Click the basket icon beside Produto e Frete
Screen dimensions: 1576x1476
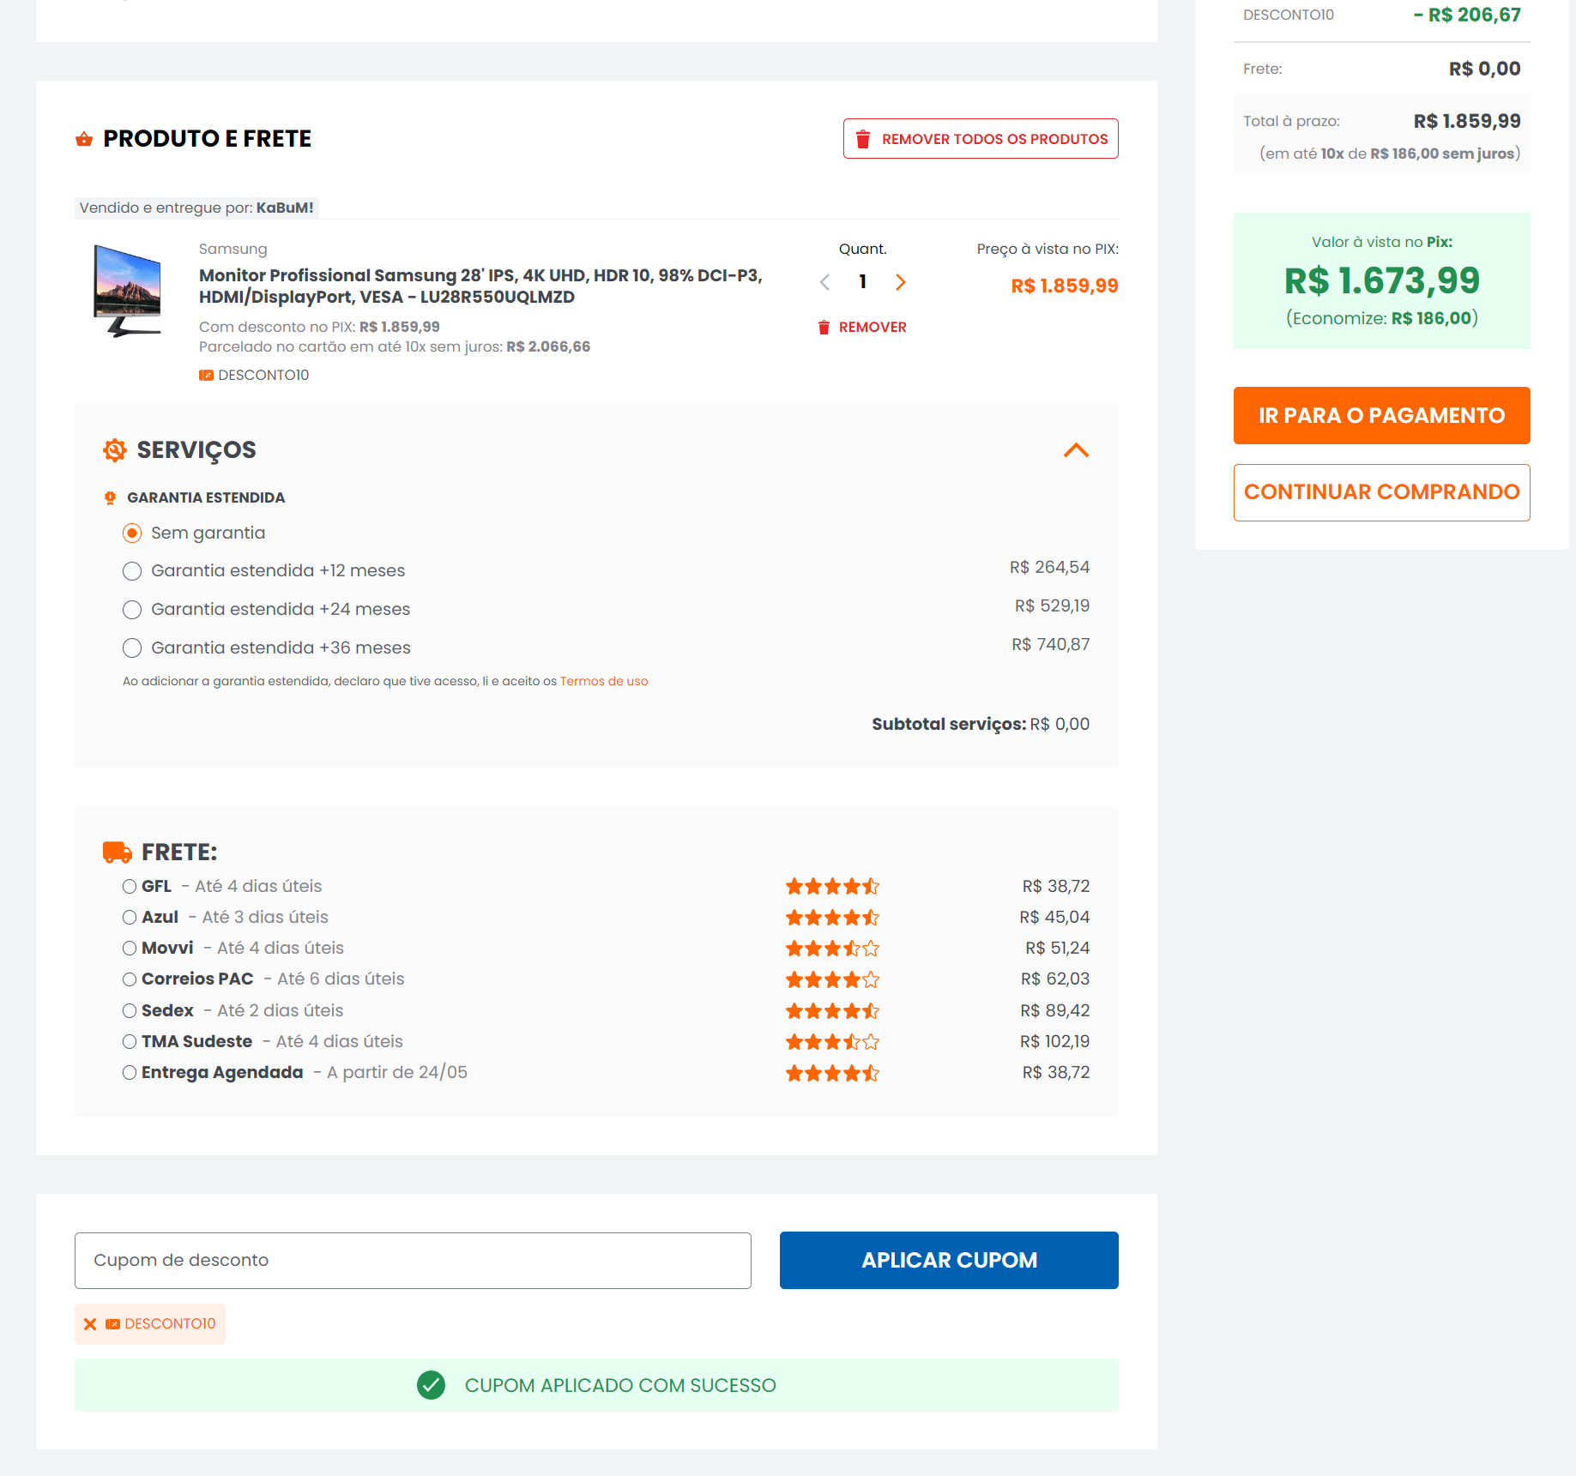point(84,139)
